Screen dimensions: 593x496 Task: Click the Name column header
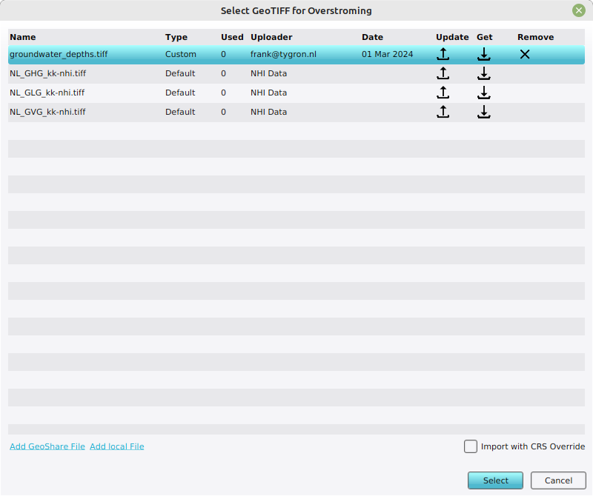(x=23, y=37)
